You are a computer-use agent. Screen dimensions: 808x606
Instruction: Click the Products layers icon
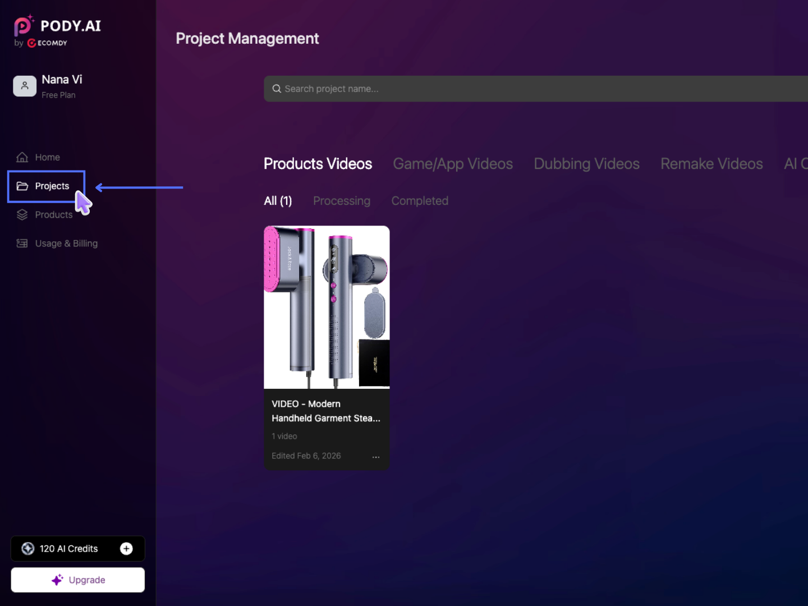click(x=22, y=215)
